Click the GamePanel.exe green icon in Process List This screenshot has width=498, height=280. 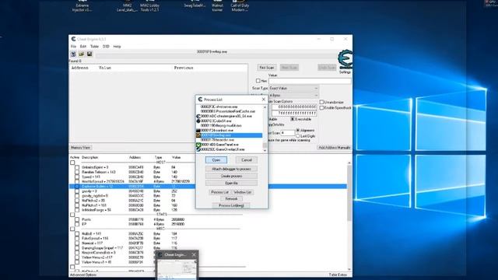click(198, 145)
